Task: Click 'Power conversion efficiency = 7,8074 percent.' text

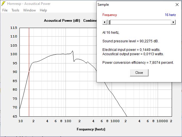Action: pyautogui.click(x=138, y=63)
